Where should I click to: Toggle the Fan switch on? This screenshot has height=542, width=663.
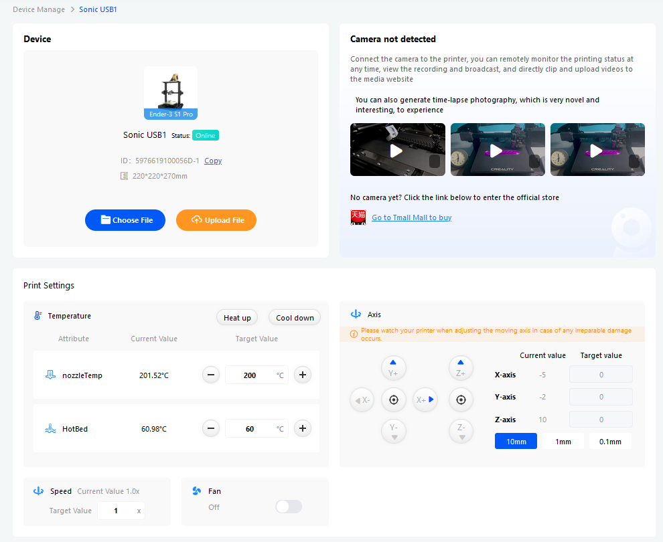[289, 507]
